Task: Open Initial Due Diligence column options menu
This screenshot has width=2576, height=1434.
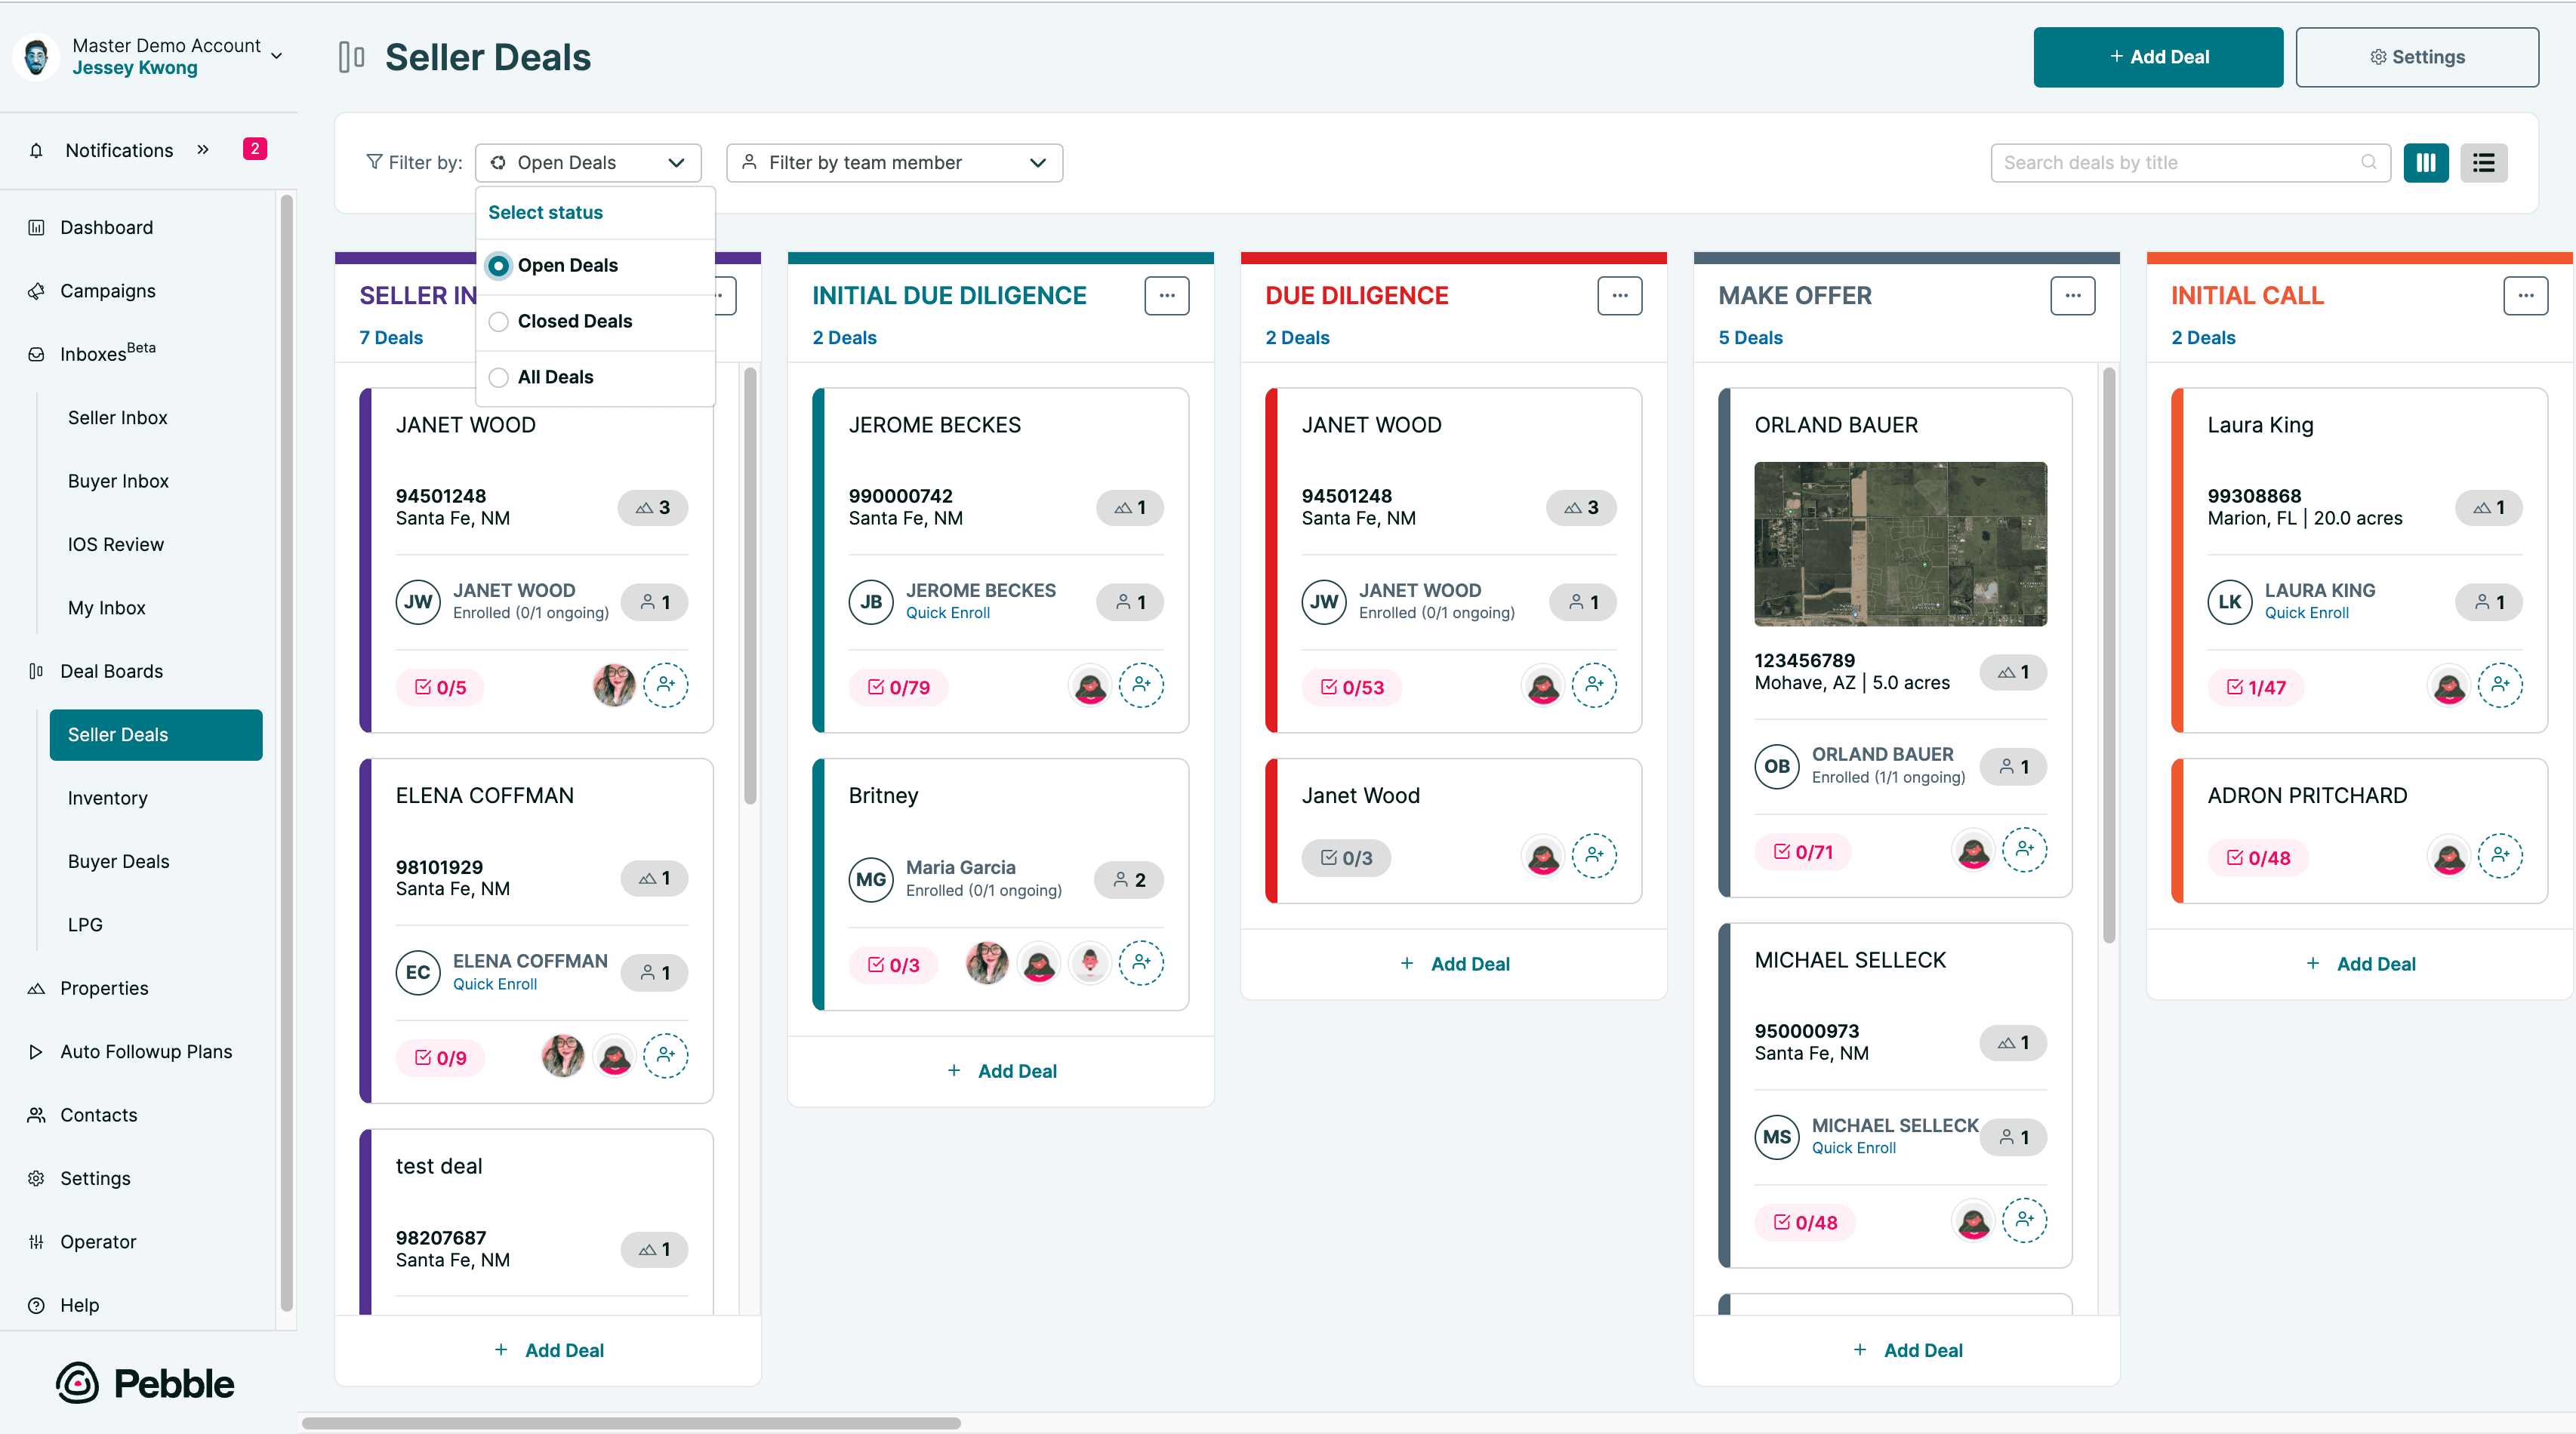Action: coord(1166,295)
